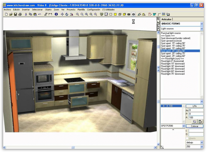
Task: Click the LPA button
Action: tap(195, 106)
